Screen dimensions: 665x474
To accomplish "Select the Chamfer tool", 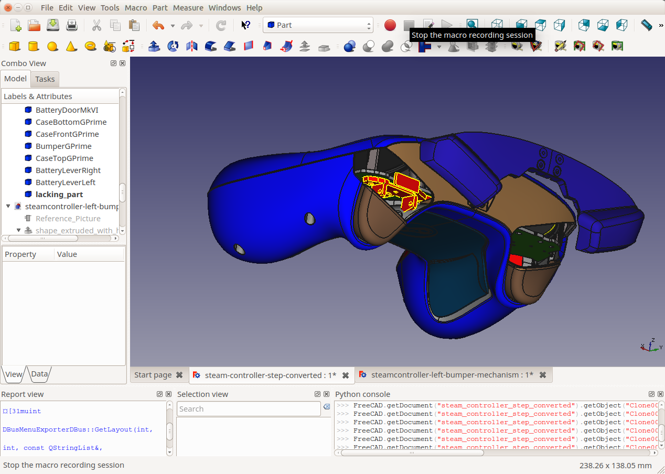I will (x=230, y=46).
